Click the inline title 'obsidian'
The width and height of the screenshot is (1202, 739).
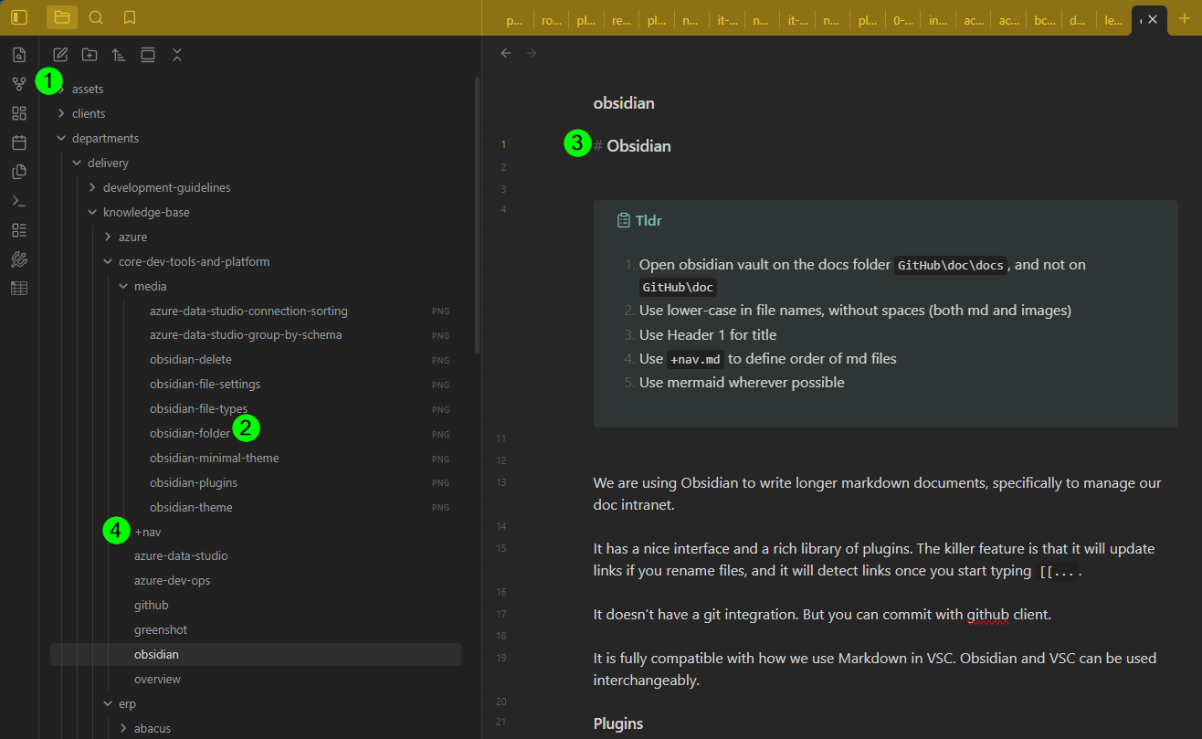click(624, 103)
